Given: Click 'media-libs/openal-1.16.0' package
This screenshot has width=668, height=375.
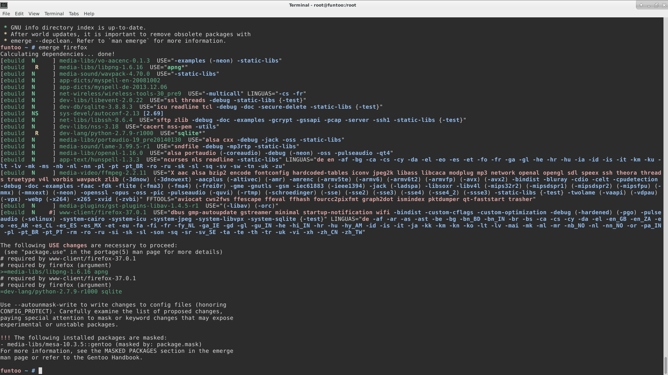Looking at the screenshot, I should 101,153.
